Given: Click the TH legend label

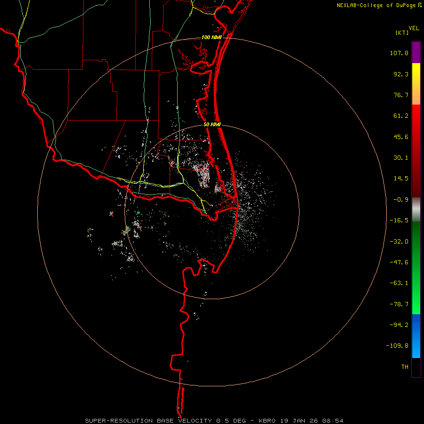Looking at the screenshot, I should point(405,367).
